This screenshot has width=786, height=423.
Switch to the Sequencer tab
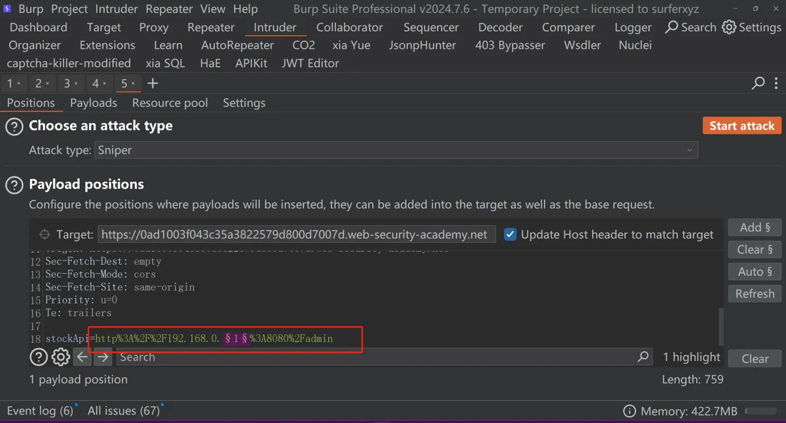pyautogui.click(x=431, y=27)
